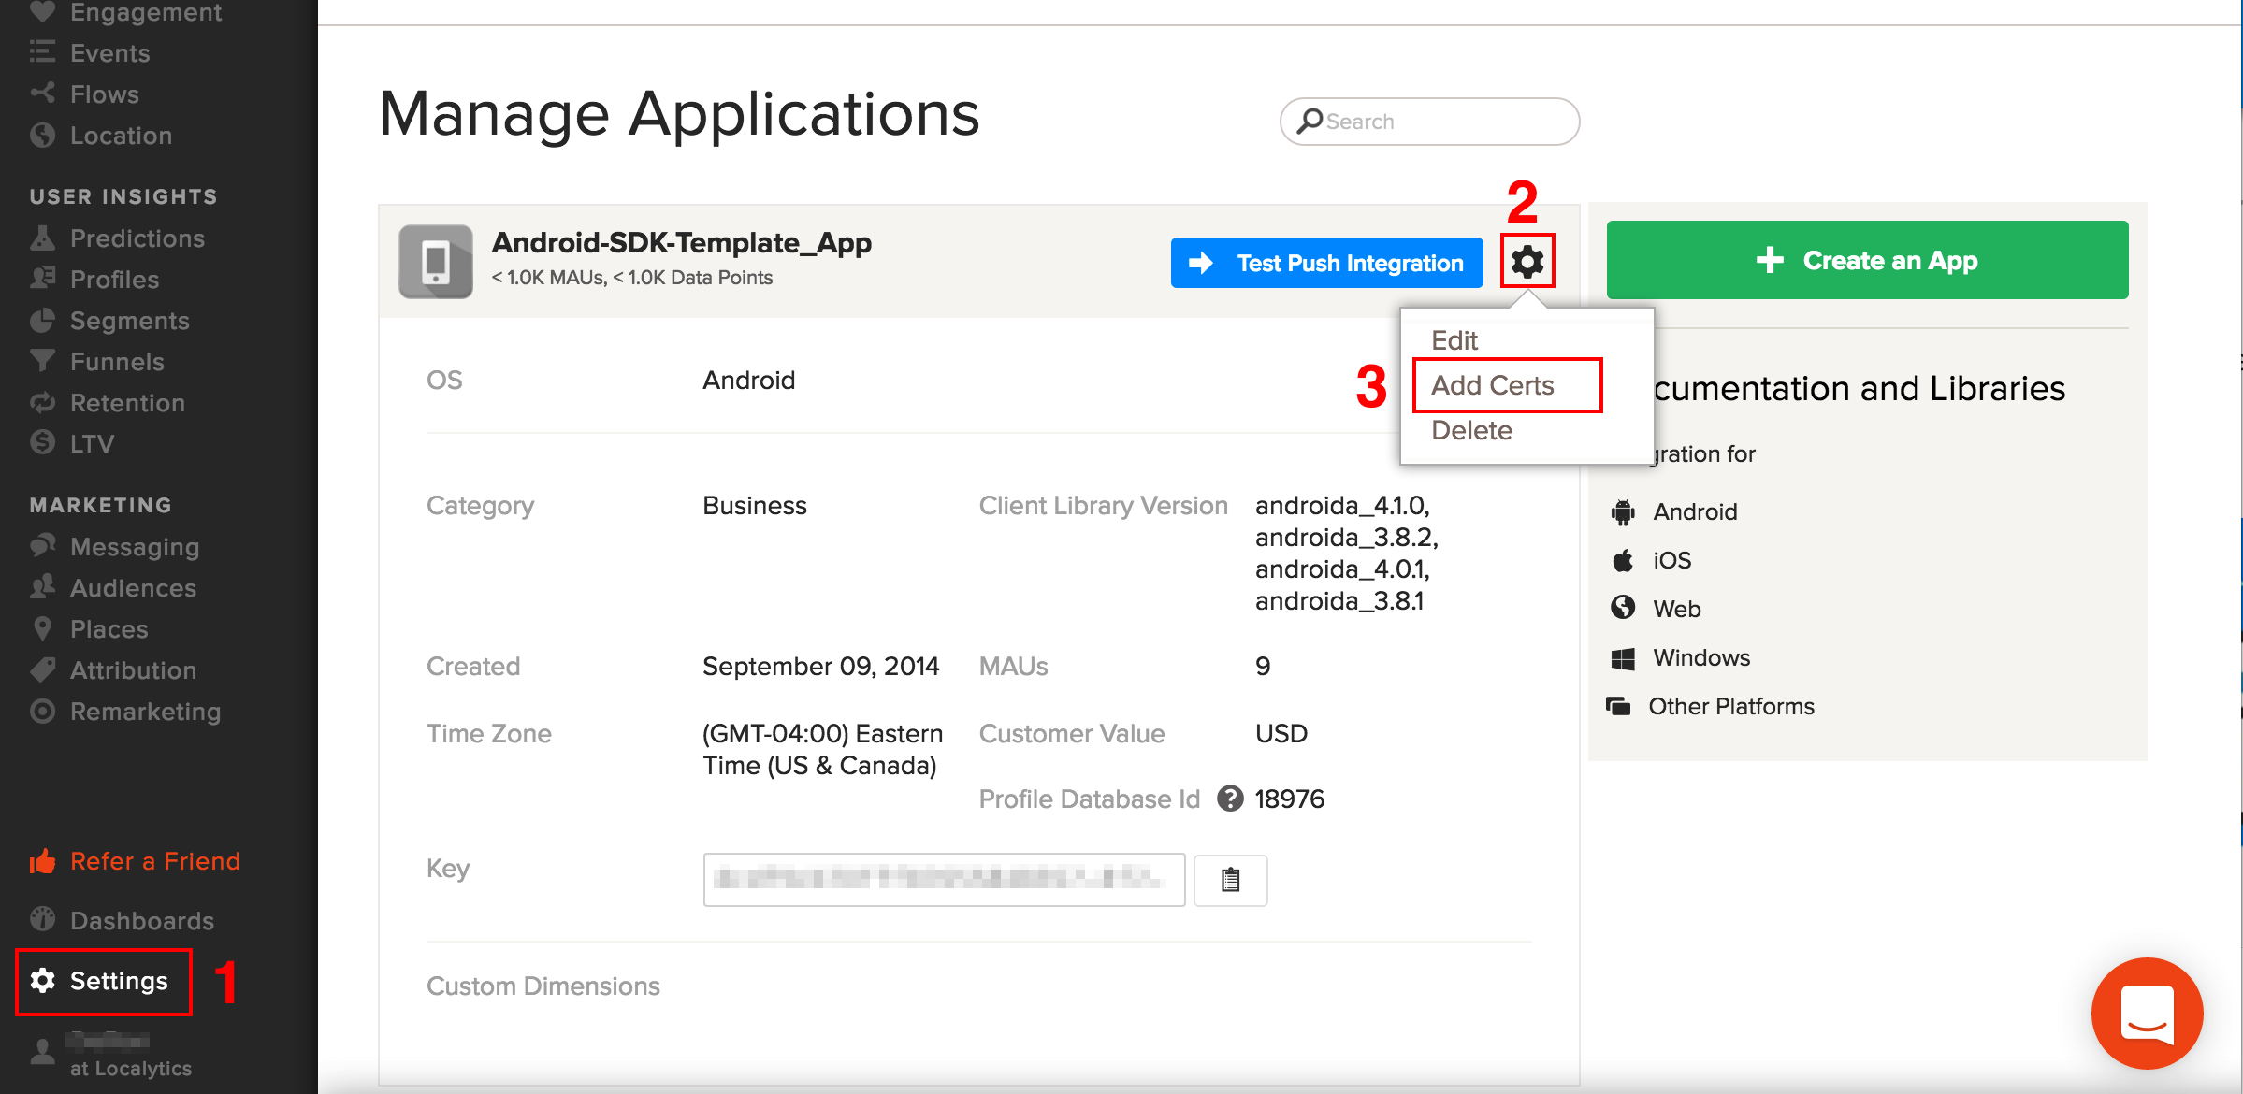This screenshot has height=1094, width=2243.
Task: Click the blurred app Key text field
Action: click(x=943, y=879)
